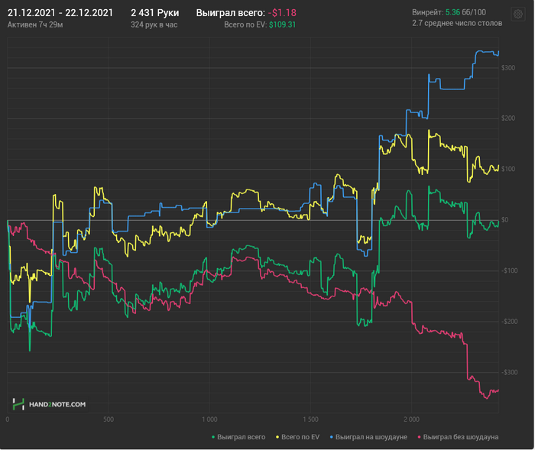Click the '324 рук в час' label
The image size is (535, 450).
point(156,25)
